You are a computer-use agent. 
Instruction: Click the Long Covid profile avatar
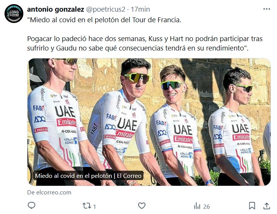point(14,14)
